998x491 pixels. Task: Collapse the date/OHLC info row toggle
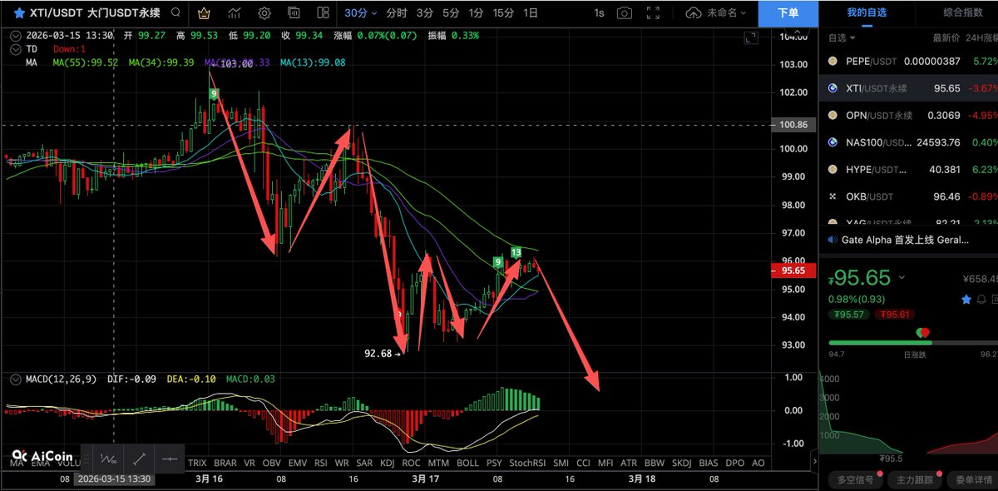(x=15, y=36)
